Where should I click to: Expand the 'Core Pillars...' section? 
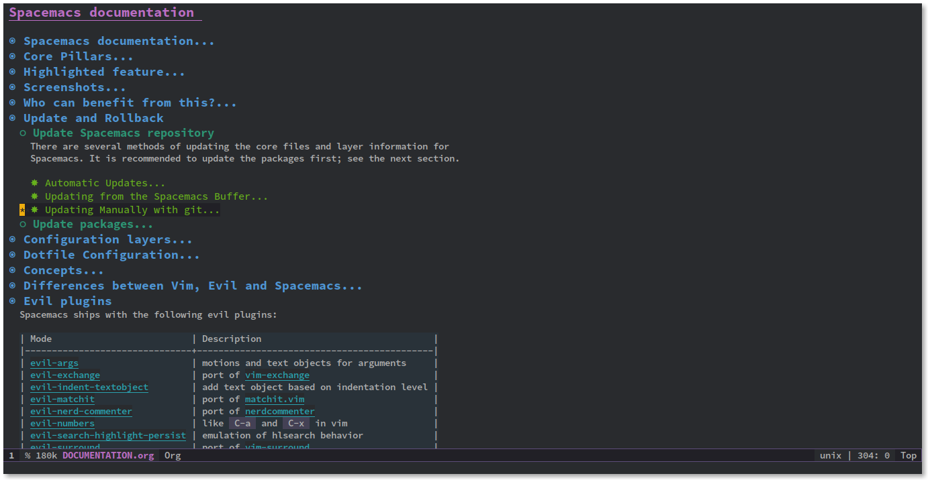tap(79, 56)
